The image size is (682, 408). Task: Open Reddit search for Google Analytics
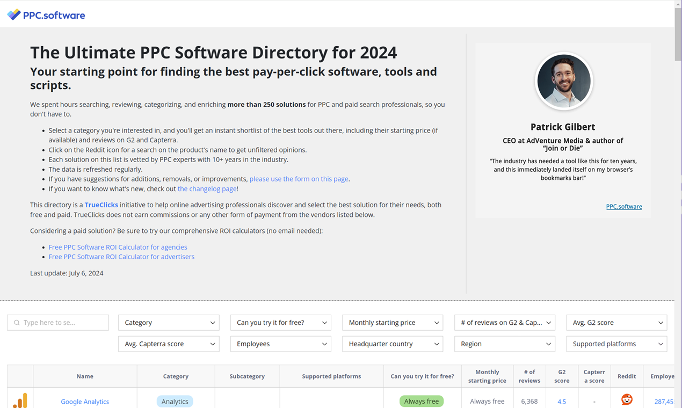627,399
